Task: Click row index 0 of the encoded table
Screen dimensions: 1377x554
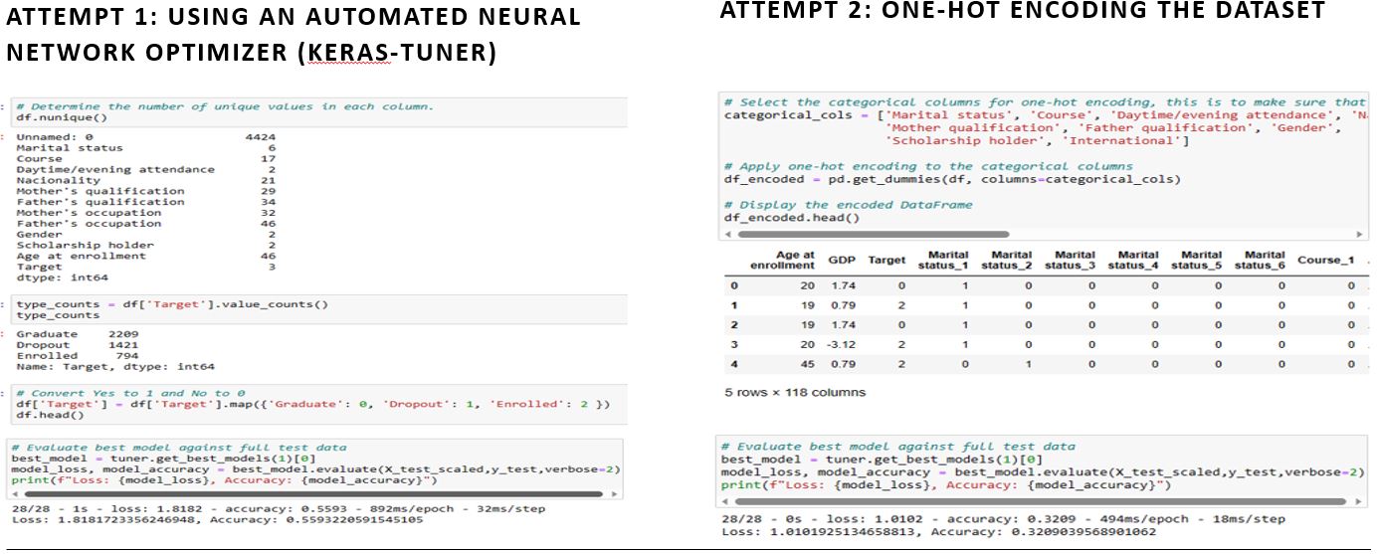Action: [x=733, y=284]
